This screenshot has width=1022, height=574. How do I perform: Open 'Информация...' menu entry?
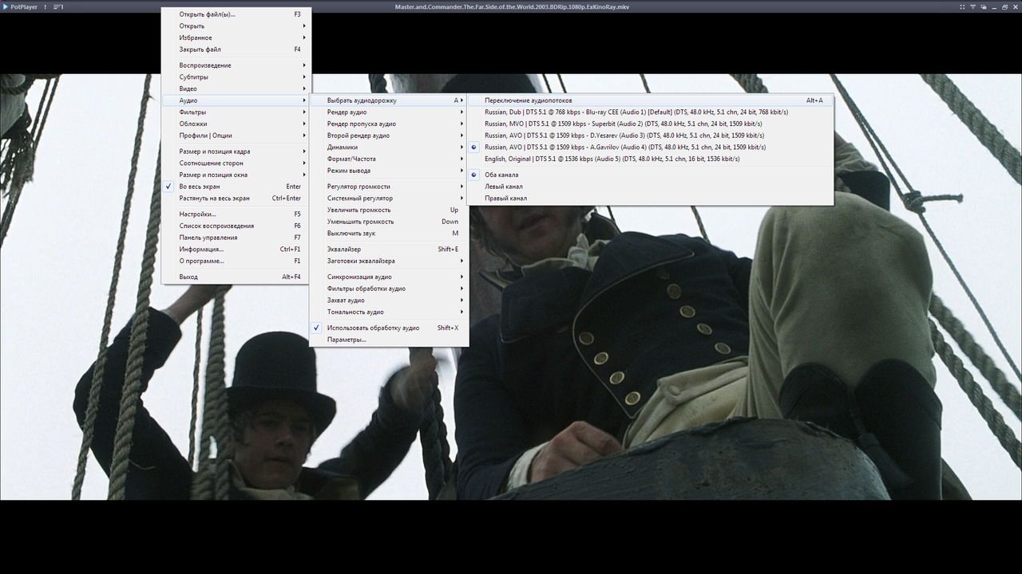(236, 249)
